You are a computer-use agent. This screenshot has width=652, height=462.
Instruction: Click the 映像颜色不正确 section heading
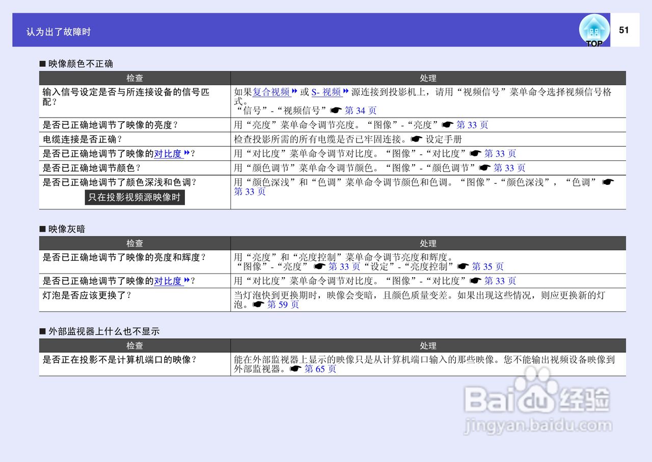coord(76,64)
